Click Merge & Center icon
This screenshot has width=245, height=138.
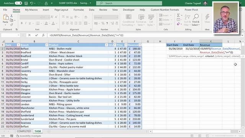pos(86,23)
